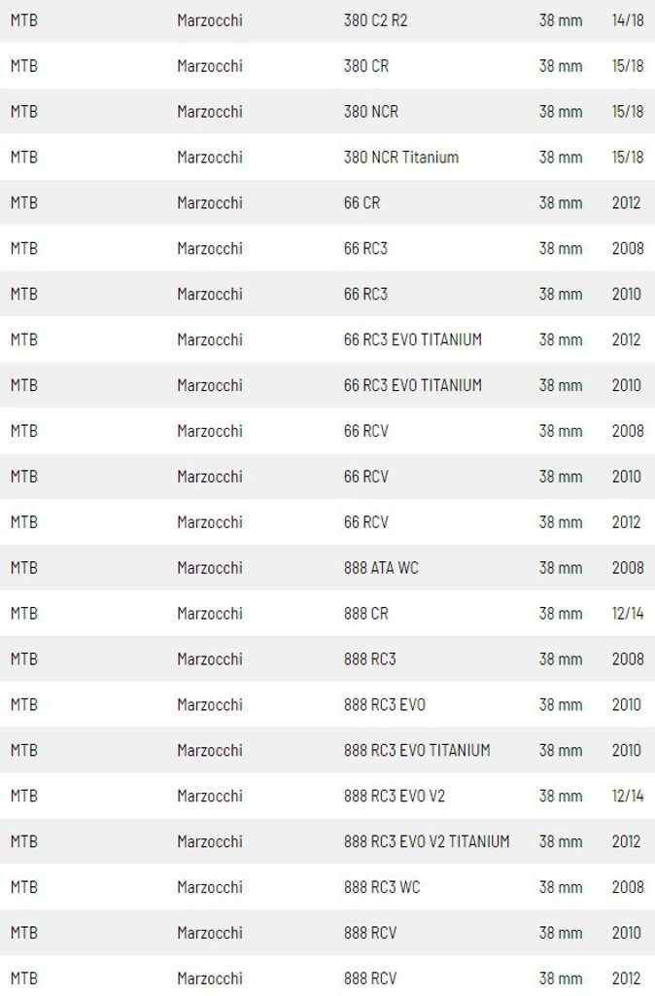Click the 888 RCV model from 2010
The height and width of the screenshot is (996, 655).
(x=370, y=933)
